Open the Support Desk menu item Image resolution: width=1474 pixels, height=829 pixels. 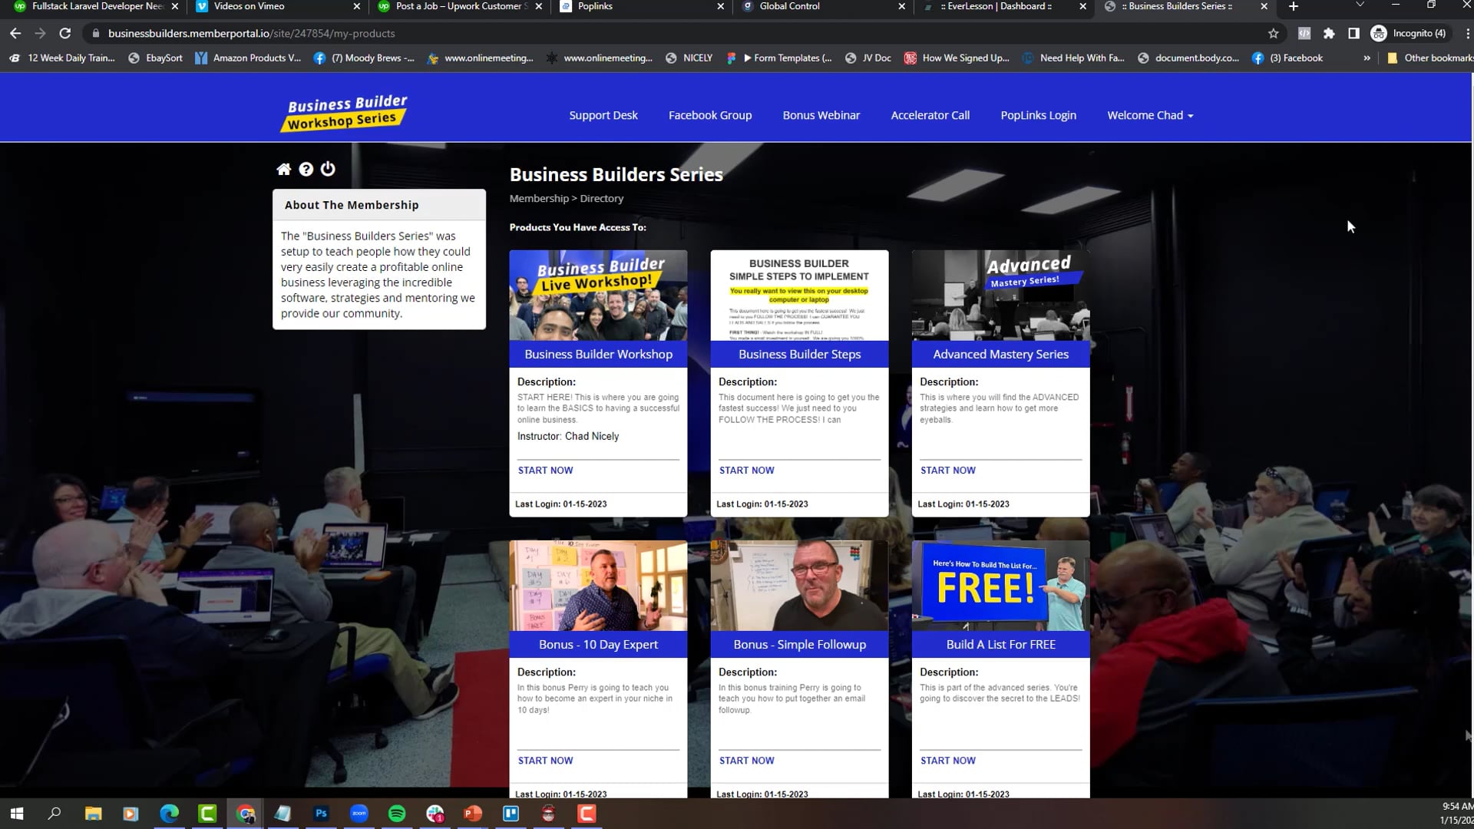tap(603, 115)
